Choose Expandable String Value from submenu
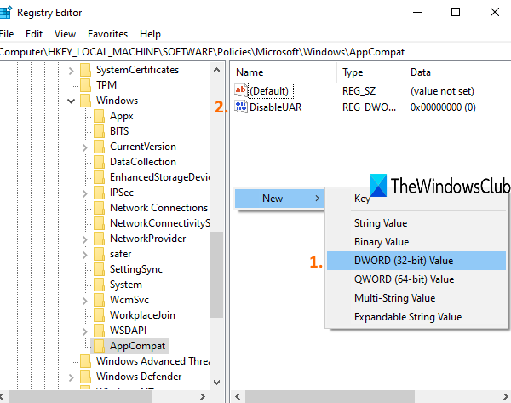Image resolution: width=511 pixels, height=403 pixels. pyautogui.click(x=416, y=317)
